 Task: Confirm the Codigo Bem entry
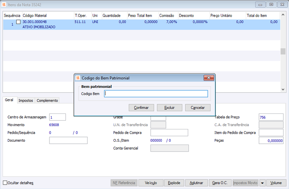(x=141, y=108)
